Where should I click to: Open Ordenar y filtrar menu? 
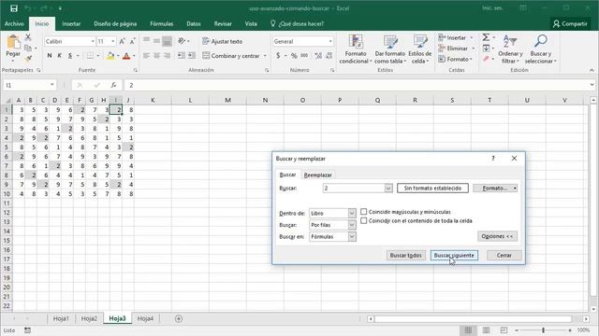pyautogui.click(x=510, y=49)
